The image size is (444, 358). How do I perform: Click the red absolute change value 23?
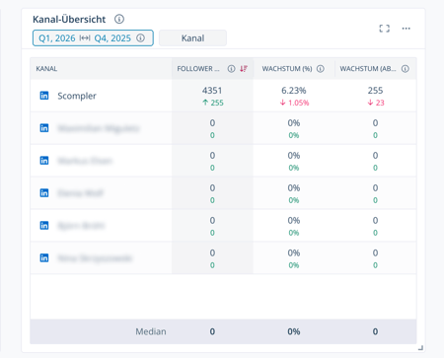[x=380, y=103]
